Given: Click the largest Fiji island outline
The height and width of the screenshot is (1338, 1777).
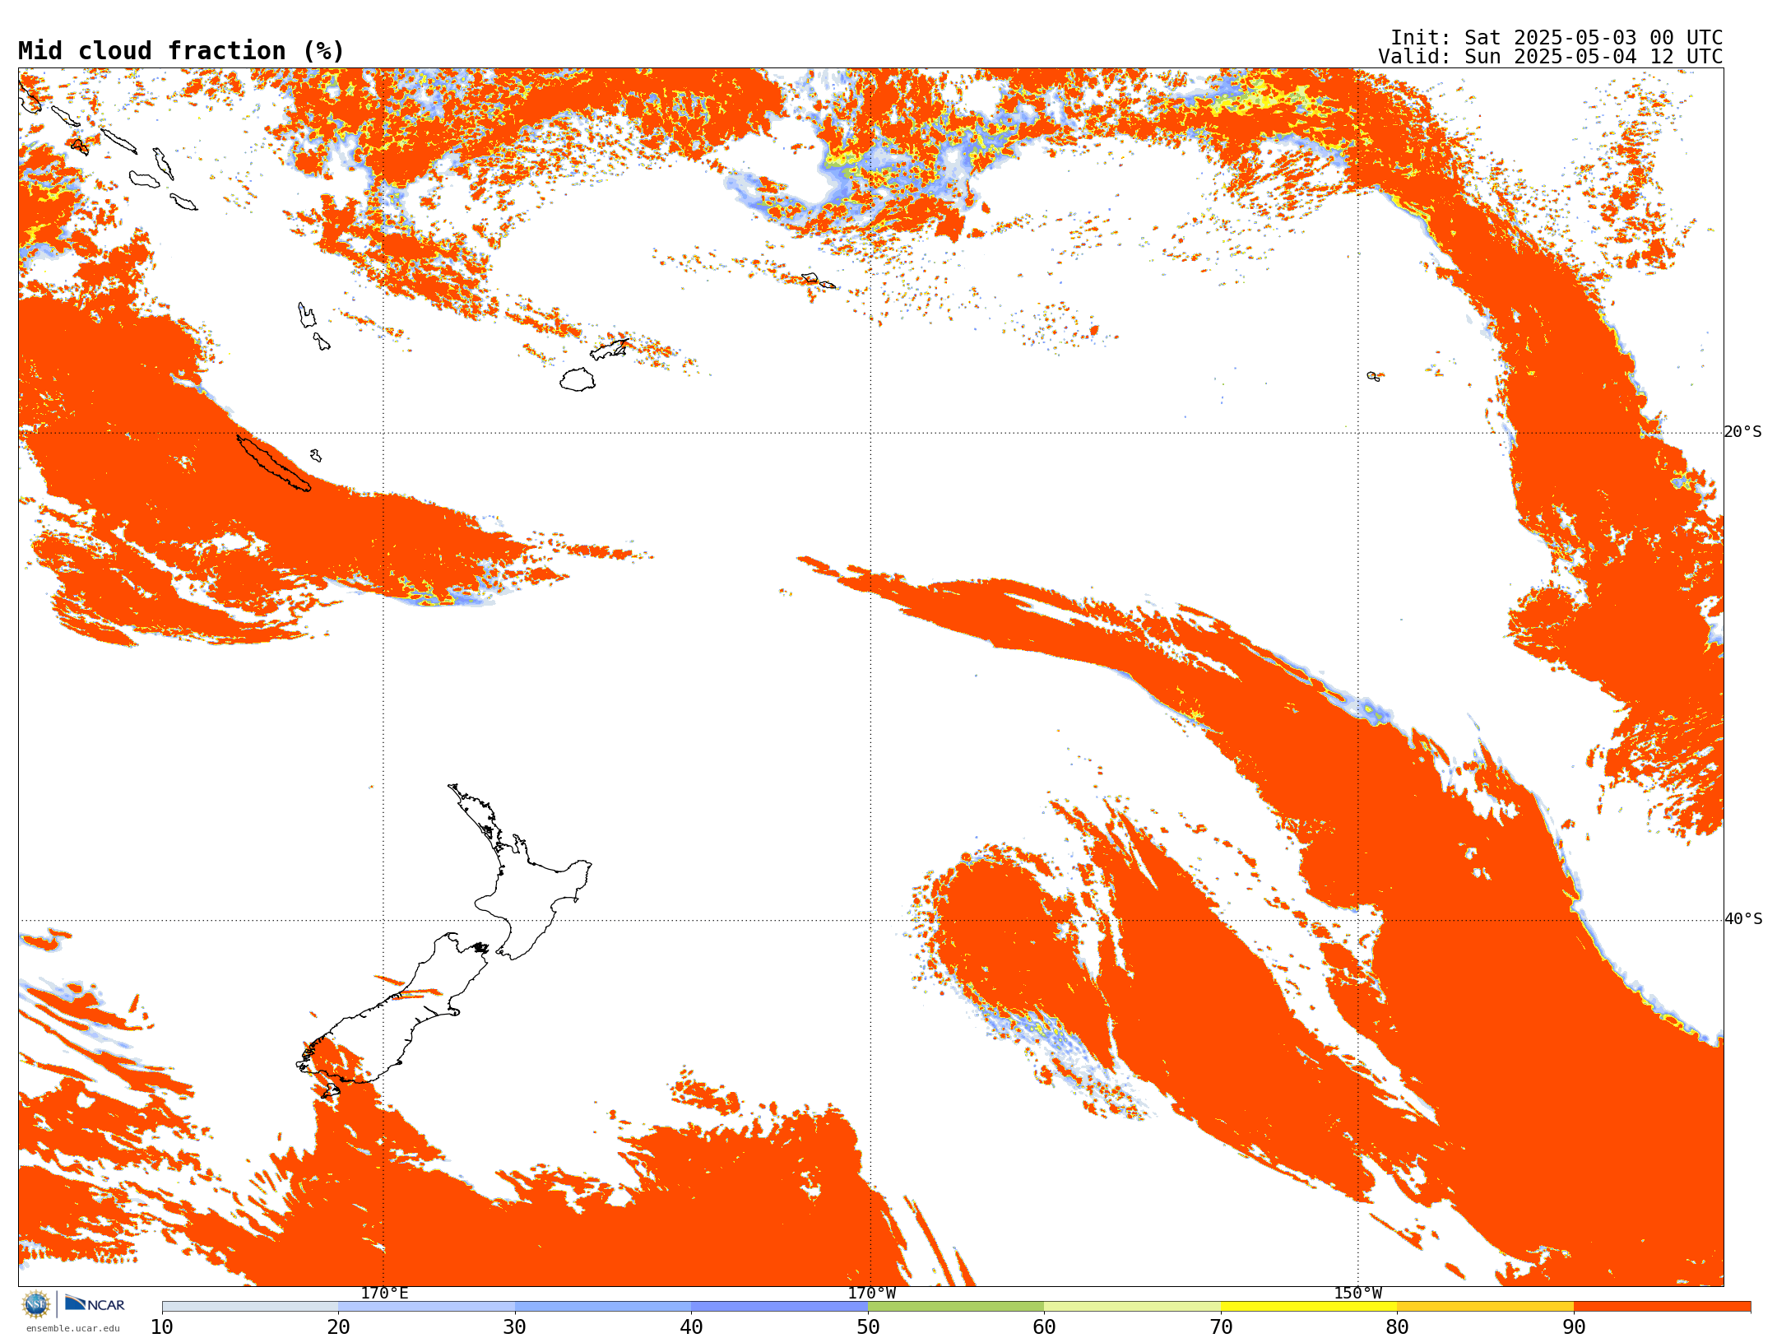Looking at the screenshot, I should [x=578, y=379].
